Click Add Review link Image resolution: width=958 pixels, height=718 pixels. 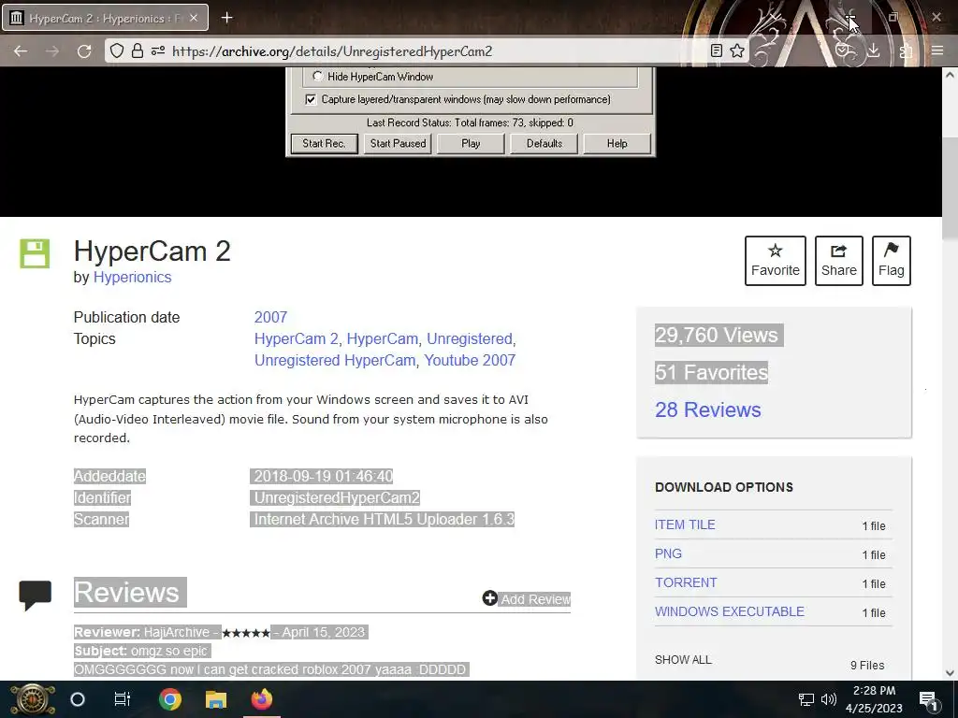pyautogui.click(x=526, y=599)
